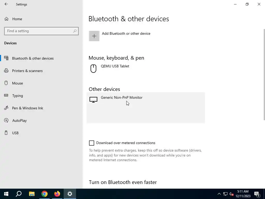Open Mouse settings page
Screen dimensions: 265x199
41,83
